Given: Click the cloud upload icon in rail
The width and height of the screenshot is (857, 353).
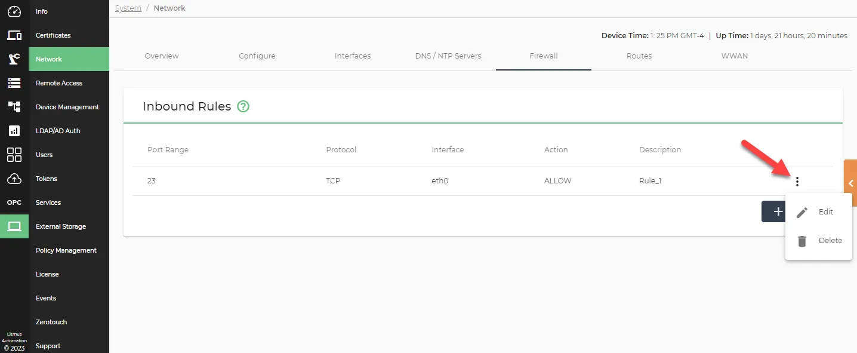Looking at the screenshot, I should 14,179.
